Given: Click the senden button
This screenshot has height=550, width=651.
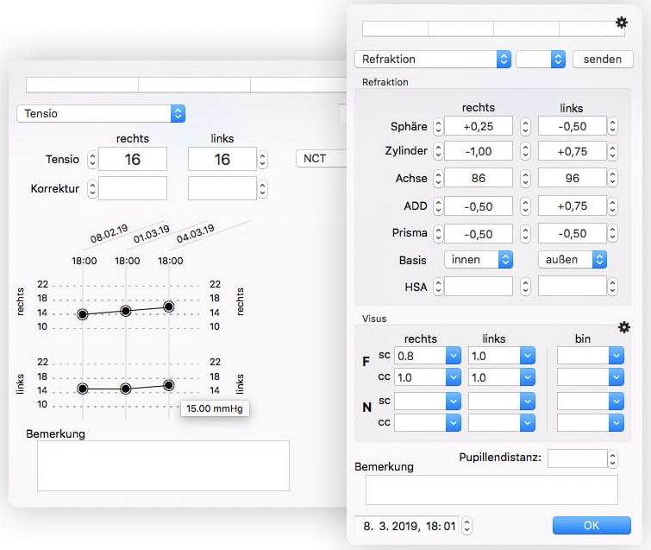Looking at the screenshot, I should (603, 59).
